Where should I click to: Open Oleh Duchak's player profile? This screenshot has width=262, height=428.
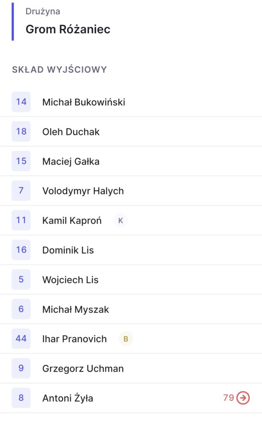pyautogui.click(x=71, y=132)
